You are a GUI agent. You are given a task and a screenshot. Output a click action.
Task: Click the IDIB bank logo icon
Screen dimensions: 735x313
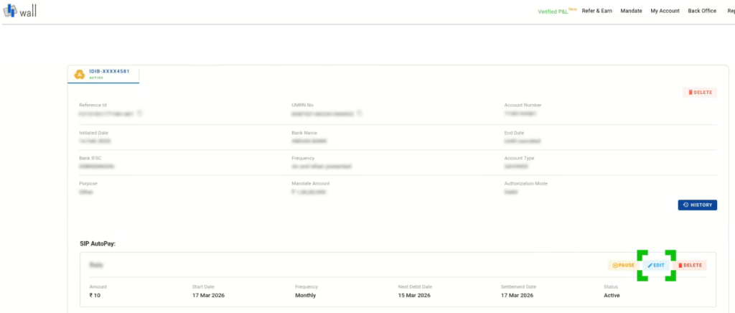(80, 74)
